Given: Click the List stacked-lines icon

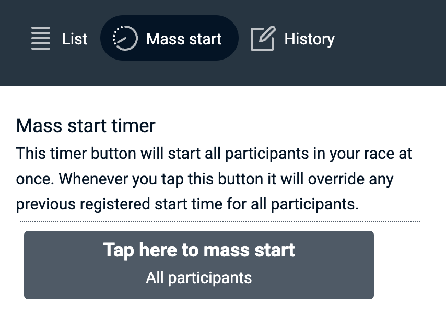Looking at the screenshot, I should (41, 39).
